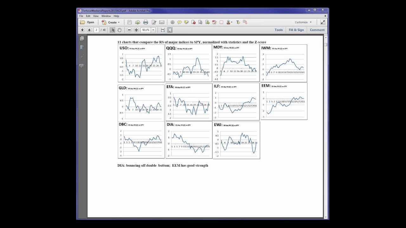Image resolution: width=406 pixels, height=228 pixels.
Task: Activate the Select tool arrow cursor
Action: pyautogui.click(x=112, y=30)
